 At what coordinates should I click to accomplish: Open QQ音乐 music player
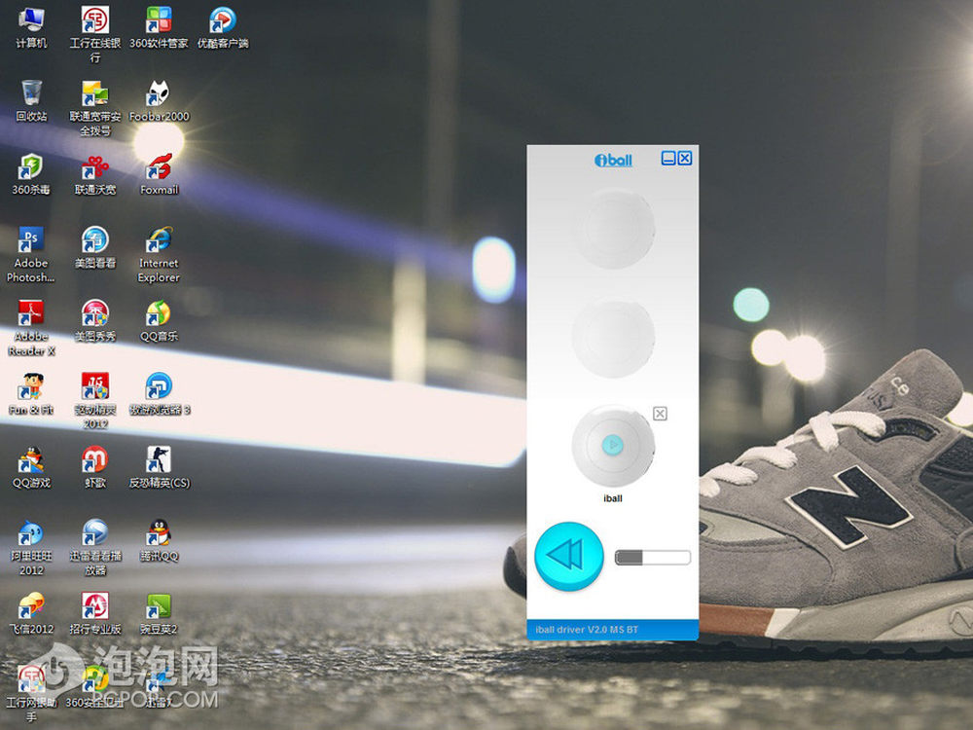click(x=159, y=320)
